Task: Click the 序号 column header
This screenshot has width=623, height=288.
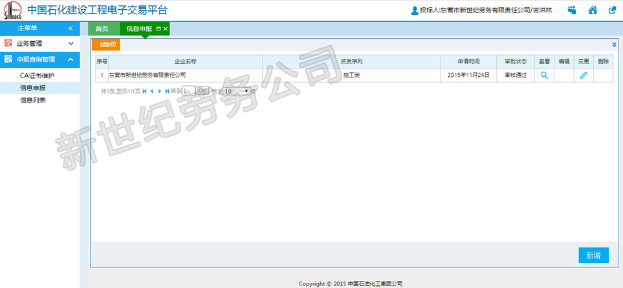Action: pyautogui.click(x=102, y=61)
